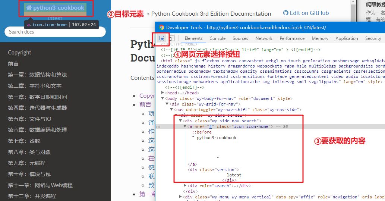The image size is (385, 201).
Task: Select the ::before pseudo-element line
Action: (202, 132)
